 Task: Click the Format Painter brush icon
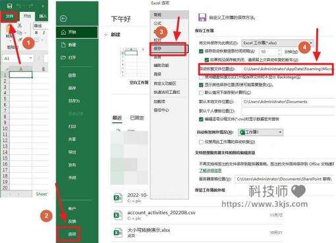pyautogui.click(x=20, y=40)
